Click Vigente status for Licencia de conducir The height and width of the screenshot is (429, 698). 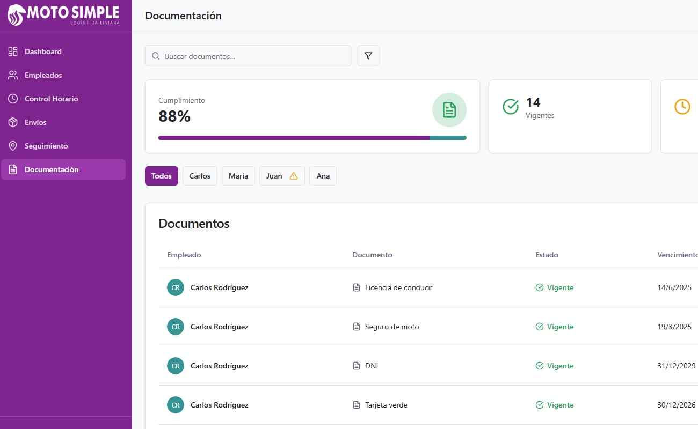click(x=555, y=287)
